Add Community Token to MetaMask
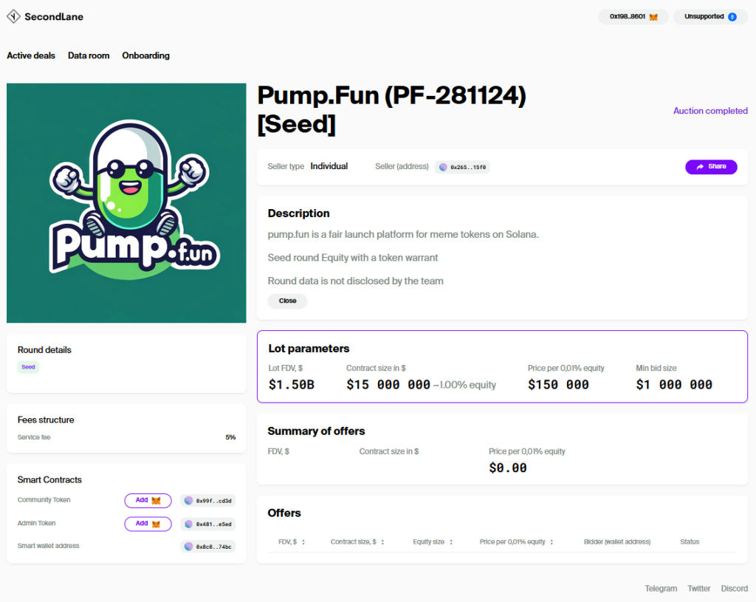This screenshot has height=602, width=756. click(x=148, y=501)
